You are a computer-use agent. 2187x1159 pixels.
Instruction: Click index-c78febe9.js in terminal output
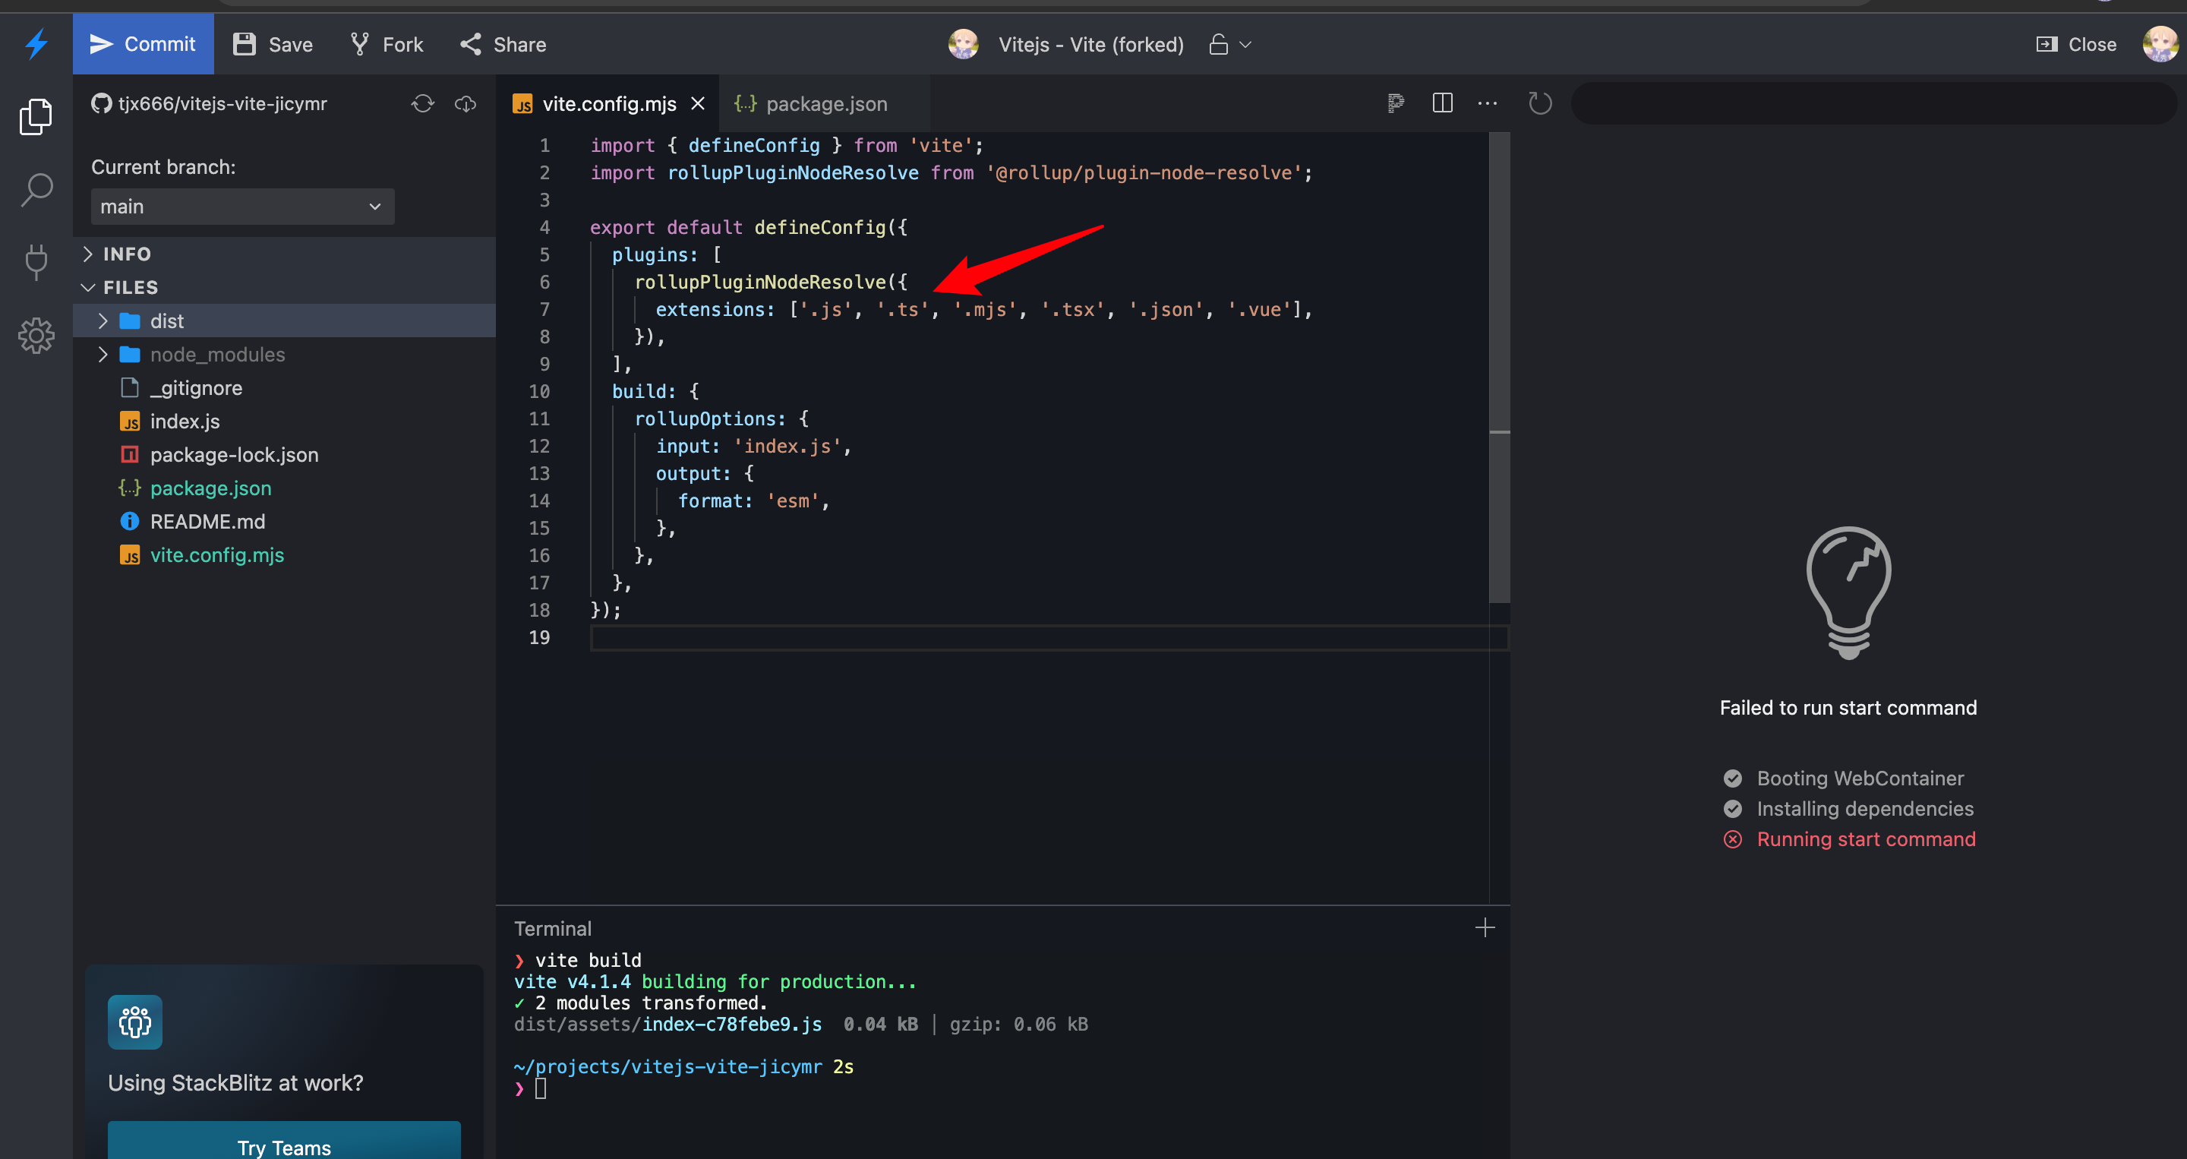(x=731, y=1024)
